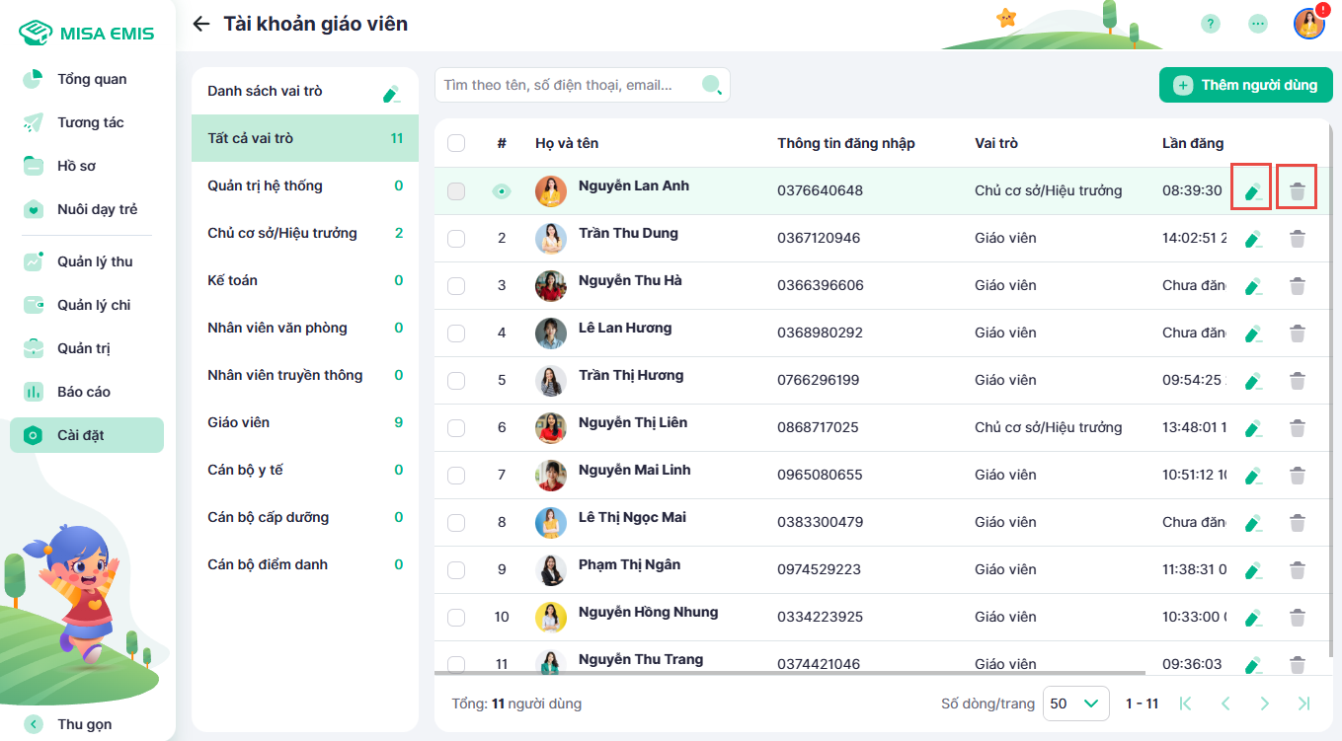The width and height of the screenshot is (1342, 741).
Task: Click the Thêm người dùng button
Action: 1245,85
